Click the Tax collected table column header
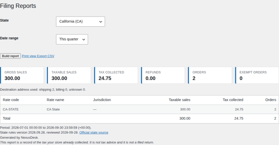The image size is (279, 145). [x=233, y=100]
